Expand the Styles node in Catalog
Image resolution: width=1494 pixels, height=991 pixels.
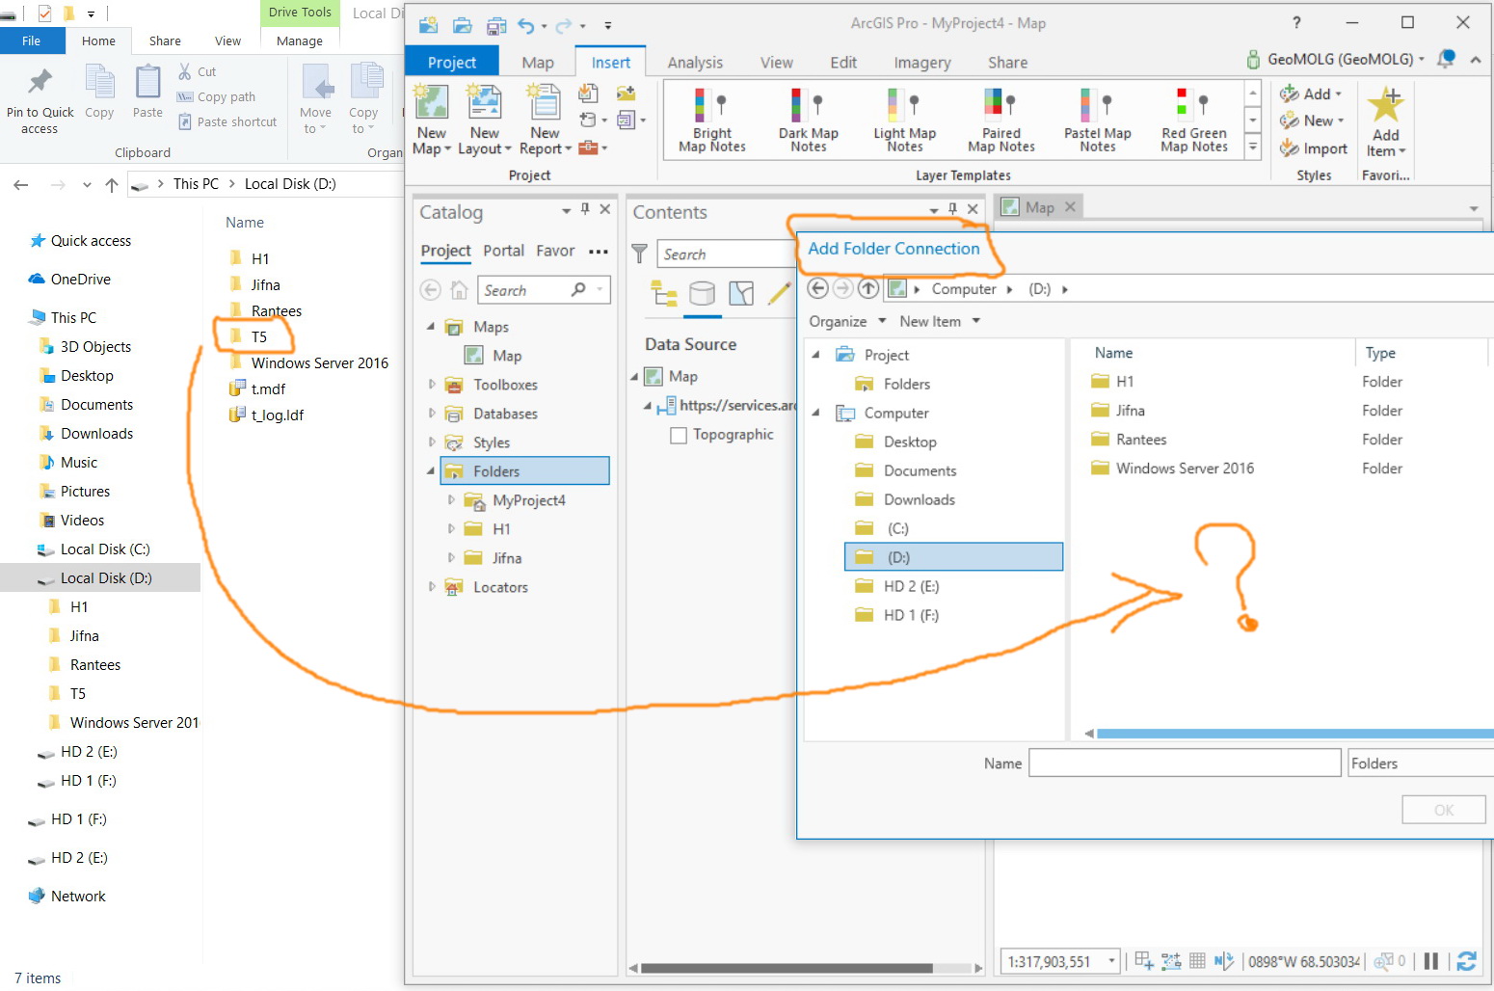pos(432,442)
